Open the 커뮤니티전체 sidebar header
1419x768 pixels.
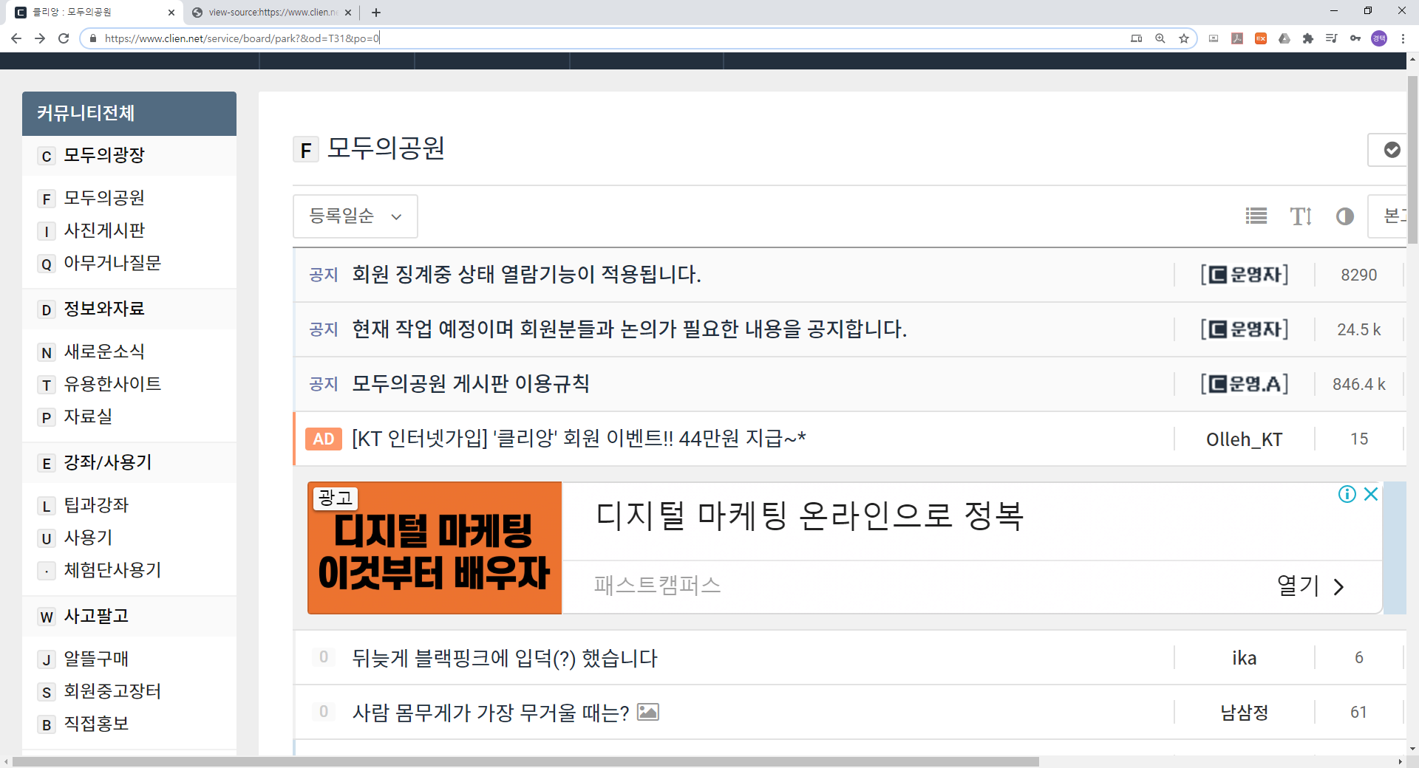[129, 114]
